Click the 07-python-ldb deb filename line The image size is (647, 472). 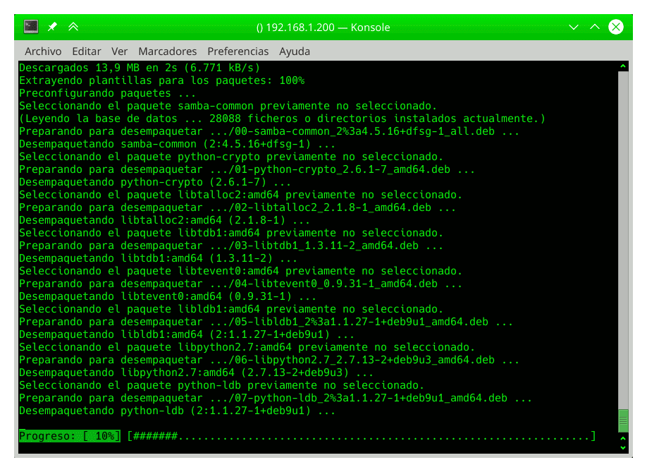pyautogui.click(x=276, y=398)
